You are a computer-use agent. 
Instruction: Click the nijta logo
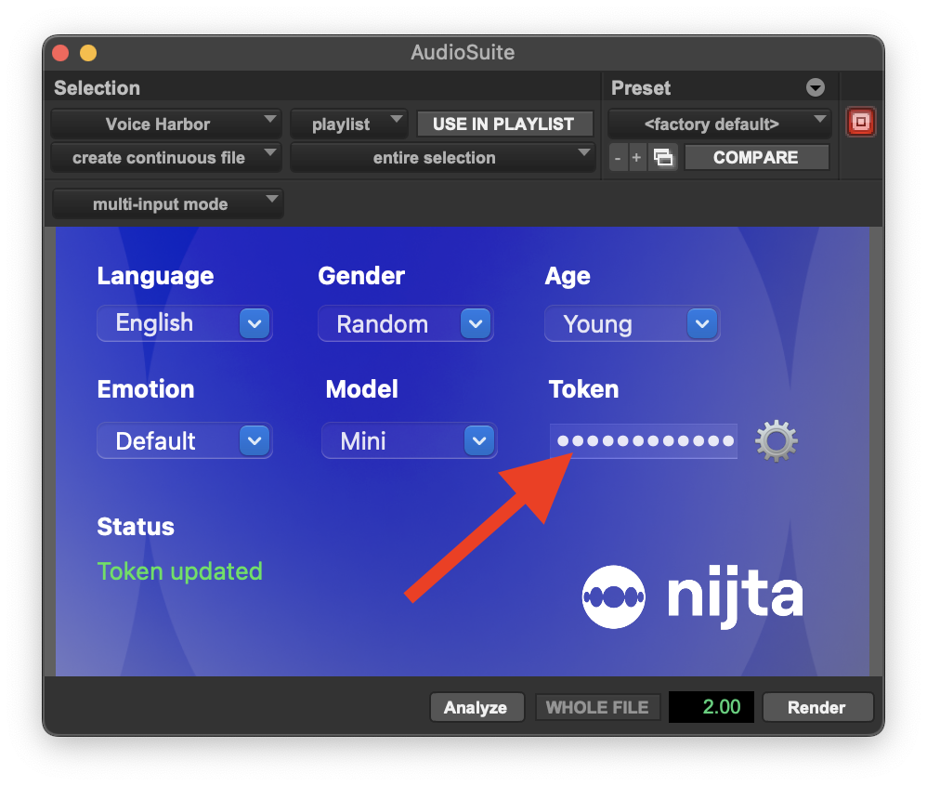pyautogui.click(x=692, y=596)
